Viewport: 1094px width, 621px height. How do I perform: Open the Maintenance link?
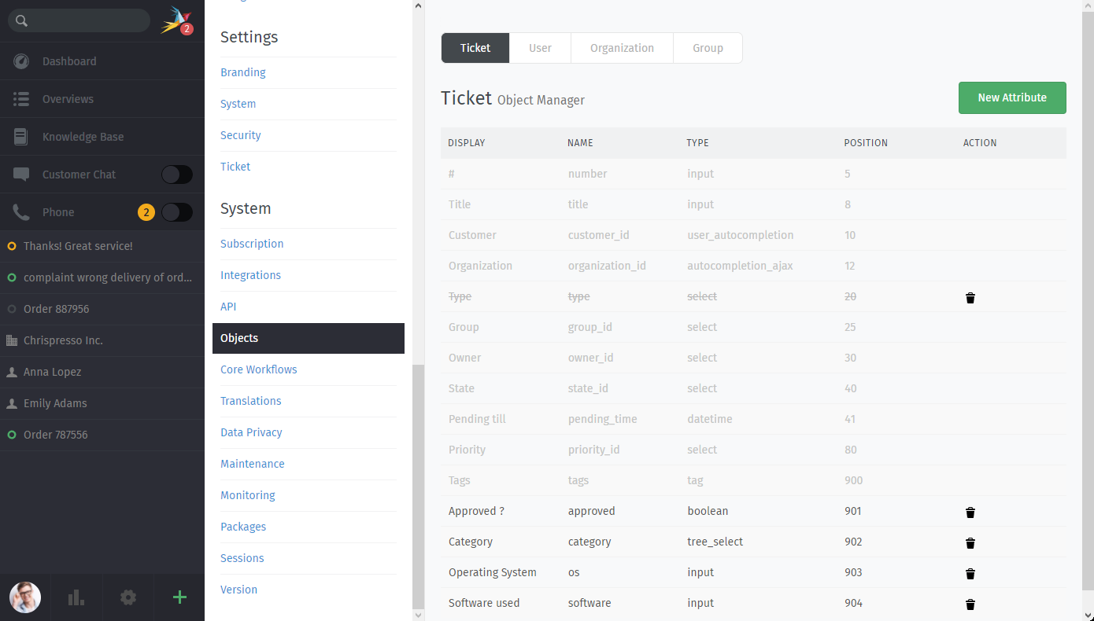point(253,464)
